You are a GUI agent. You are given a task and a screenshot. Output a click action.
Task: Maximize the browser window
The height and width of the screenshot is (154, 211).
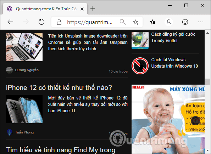coord(186,5)
